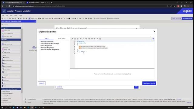
Task: Click Cancel in the Configure Set Status dialog
Action: pos(59,87)
